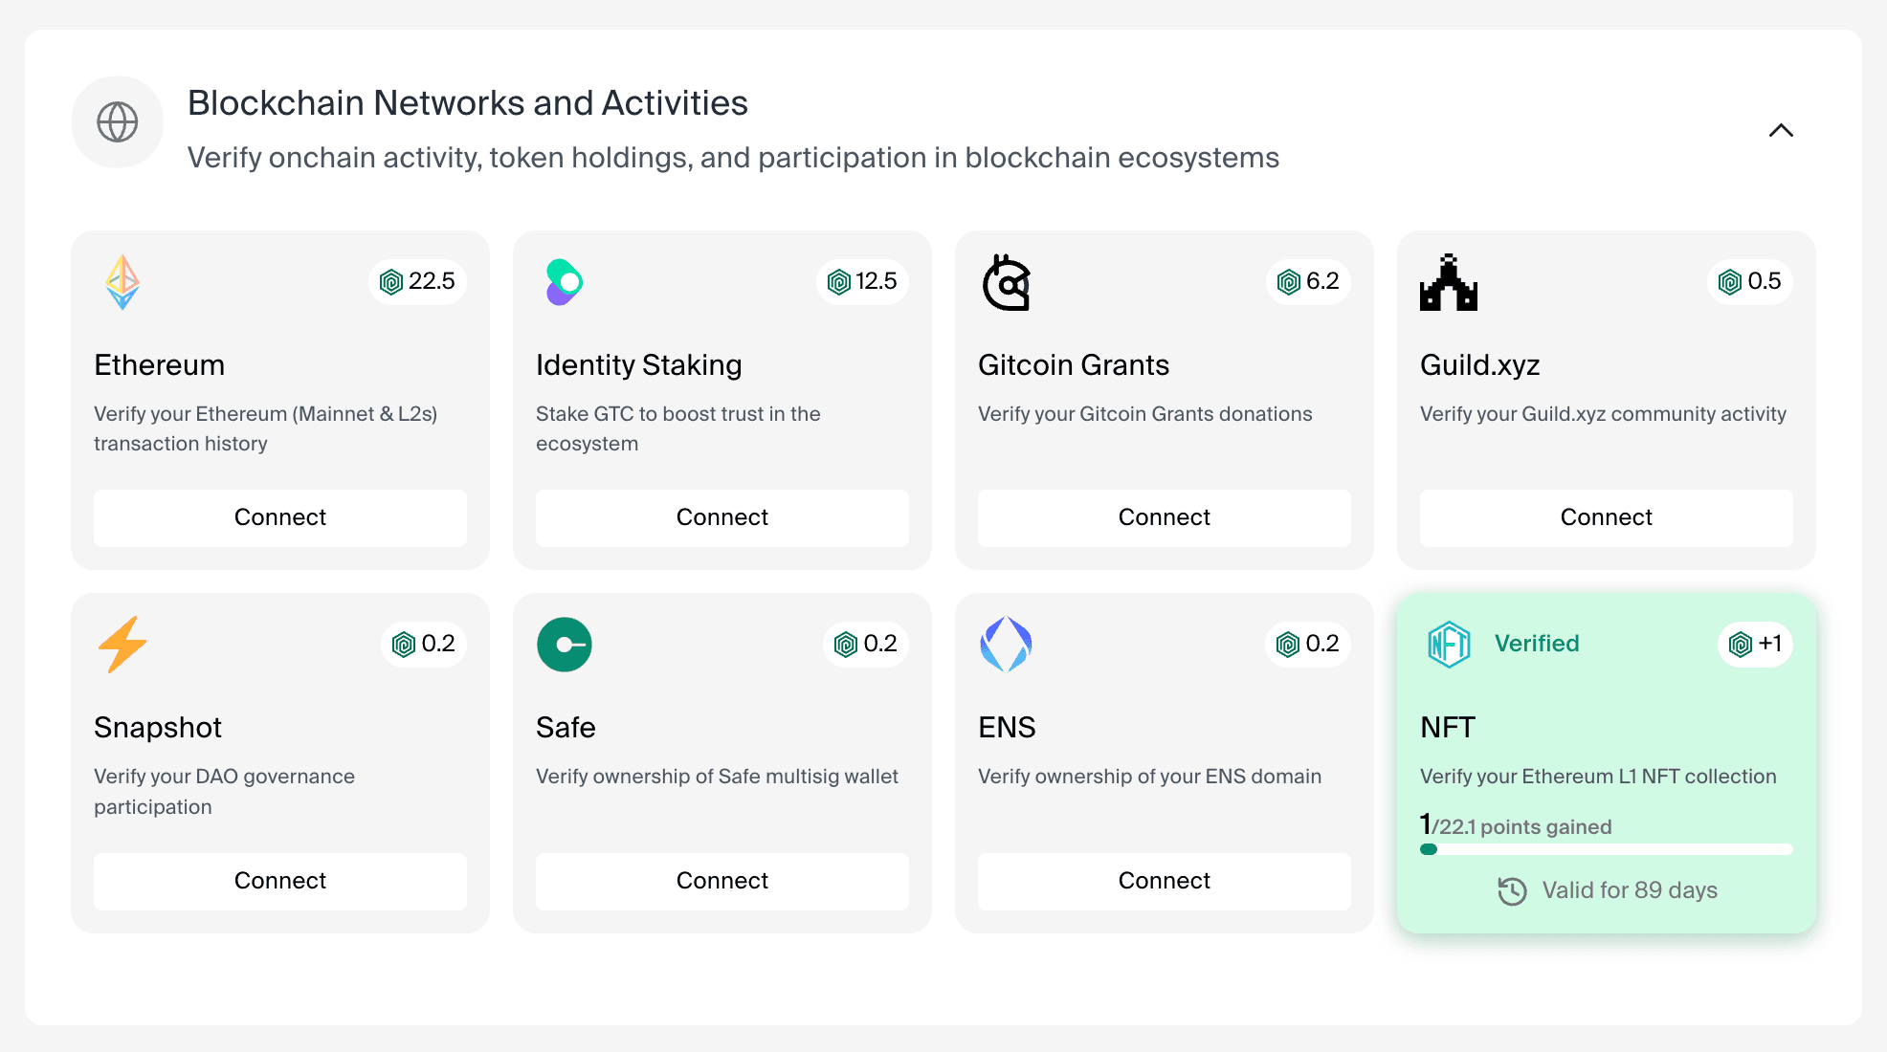The width and height of the screenshot is (1887, 1052).
Task: Click the Verify your Ethereum L1 NFT collection text
Action: pos(1598,777)
